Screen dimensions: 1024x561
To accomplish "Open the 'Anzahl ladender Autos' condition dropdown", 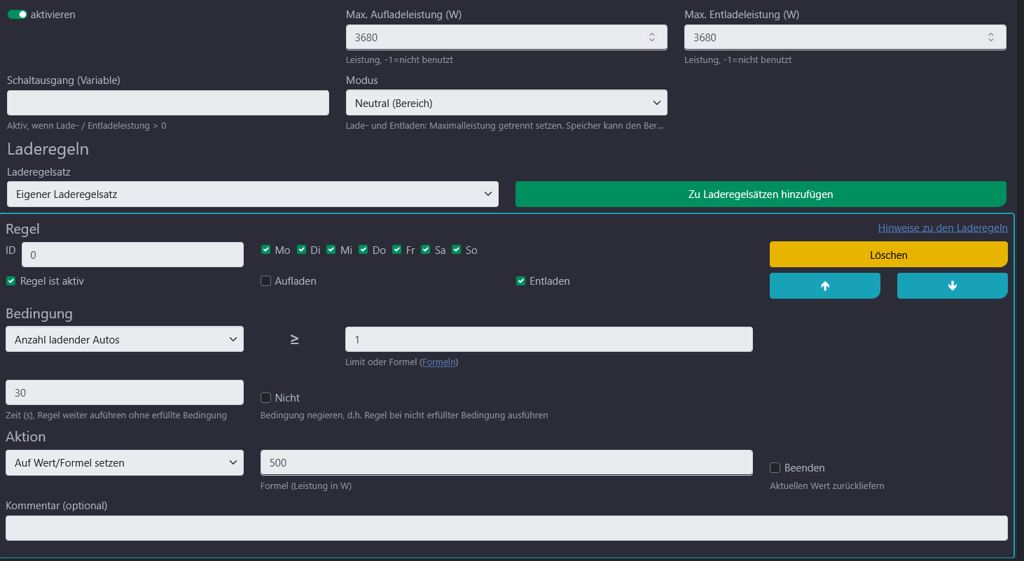I will pyautogui.click(x=125, y=340).
